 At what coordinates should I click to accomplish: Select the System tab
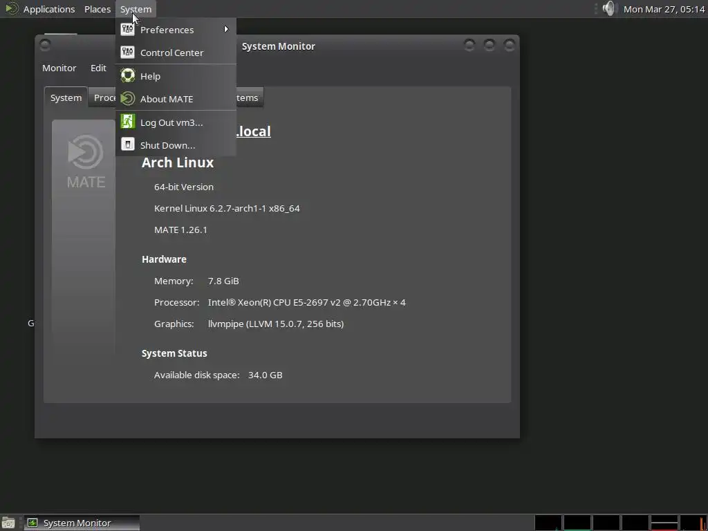pos(66,97)
